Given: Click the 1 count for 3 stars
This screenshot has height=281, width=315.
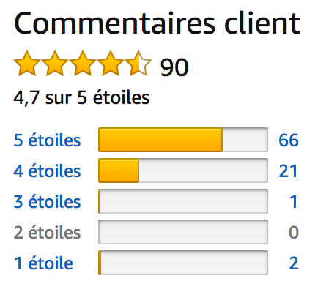Looking at the screenshot, I should (293, 202).
